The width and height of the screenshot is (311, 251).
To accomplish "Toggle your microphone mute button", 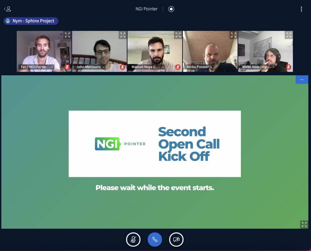I will 133,239.
